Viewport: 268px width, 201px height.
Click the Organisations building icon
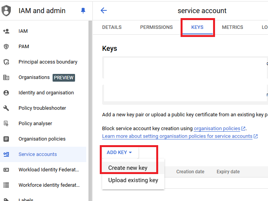coord(6,77)
